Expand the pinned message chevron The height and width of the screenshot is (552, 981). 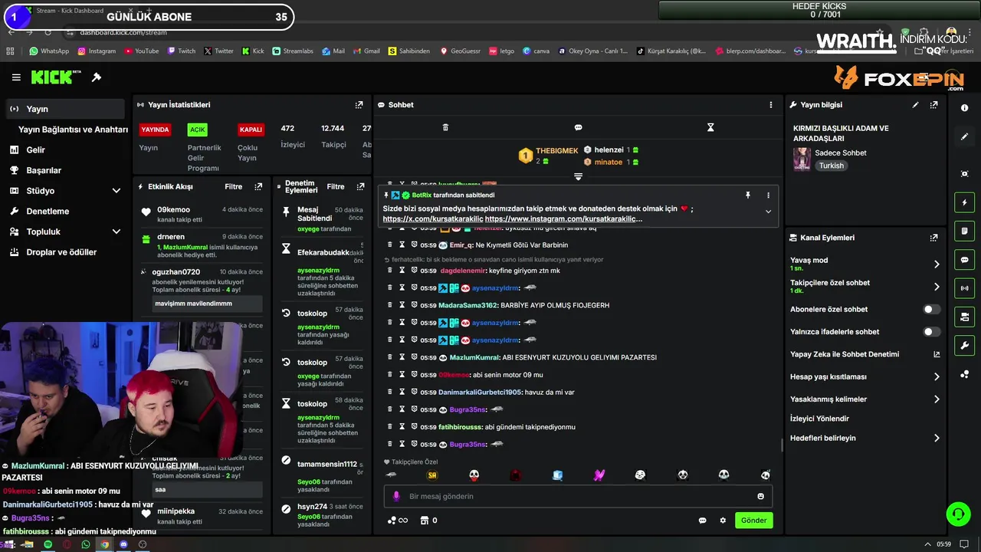point(768,212)
